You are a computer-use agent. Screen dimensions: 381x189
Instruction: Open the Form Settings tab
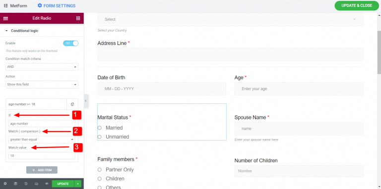(x=57, y=5)
